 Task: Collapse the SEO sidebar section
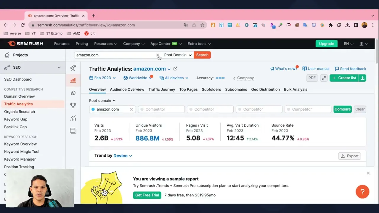[x=59, y=67]
